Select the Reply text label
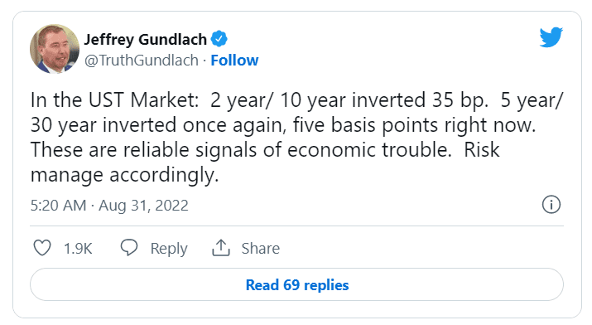This screenshot has width=592, height=325. [x=169, y=249]
